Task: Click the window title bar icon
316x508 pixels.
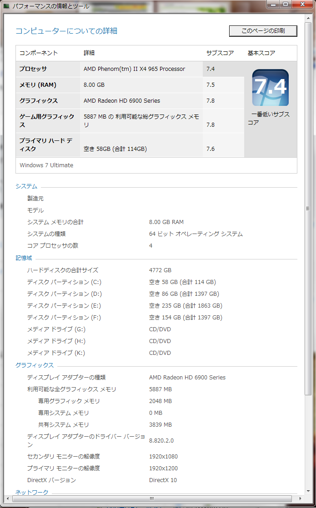Action: click(6, 6)
